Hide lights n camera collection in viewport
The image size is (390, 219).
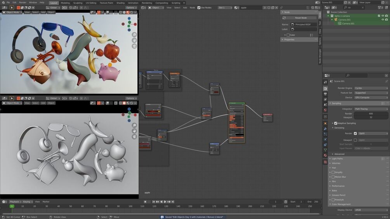[x=383, y=16]
